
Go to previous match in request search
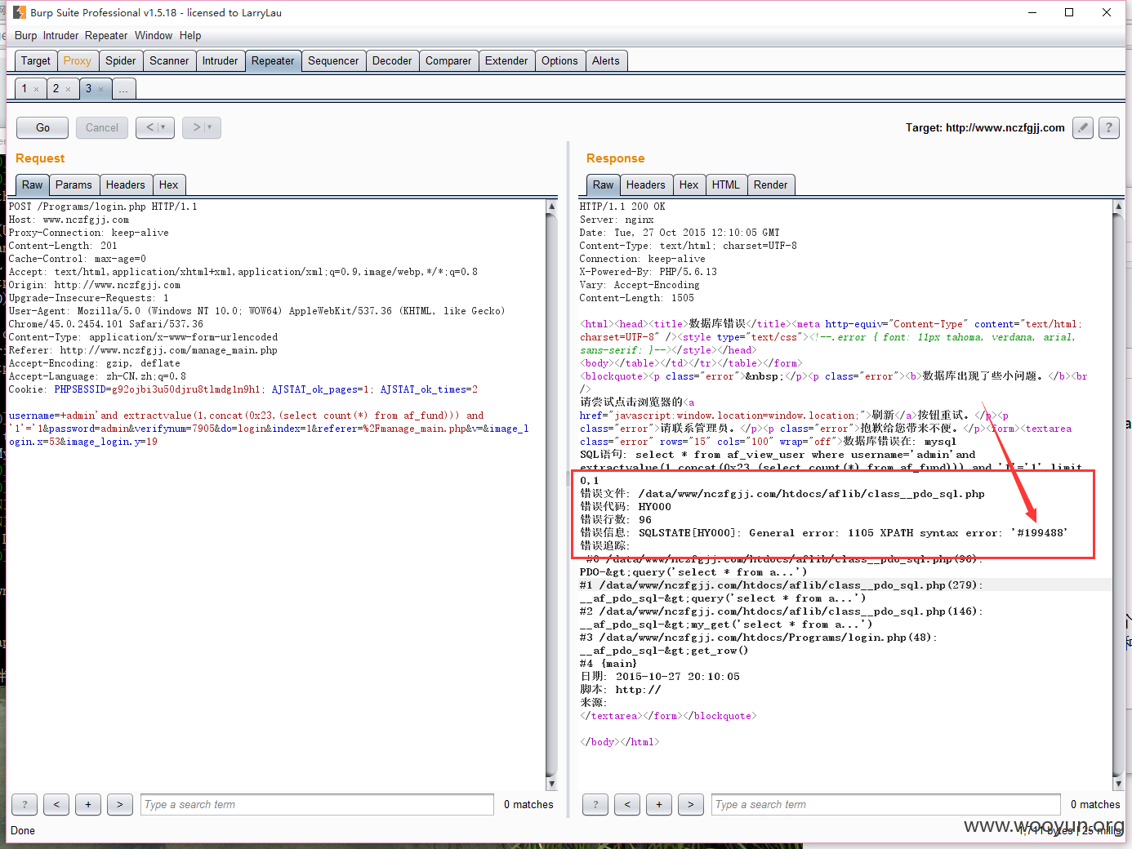point(56,804)
